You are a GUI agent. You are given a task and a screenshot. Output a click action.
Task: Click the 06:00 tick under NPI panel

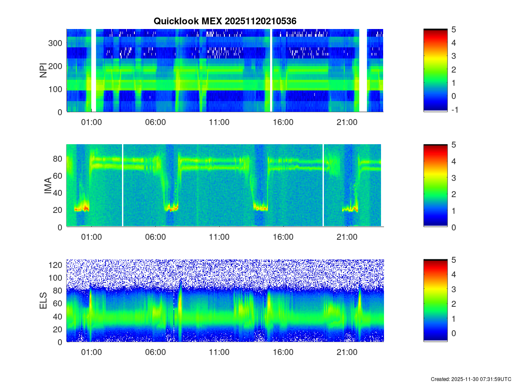(x=155, y=122)
